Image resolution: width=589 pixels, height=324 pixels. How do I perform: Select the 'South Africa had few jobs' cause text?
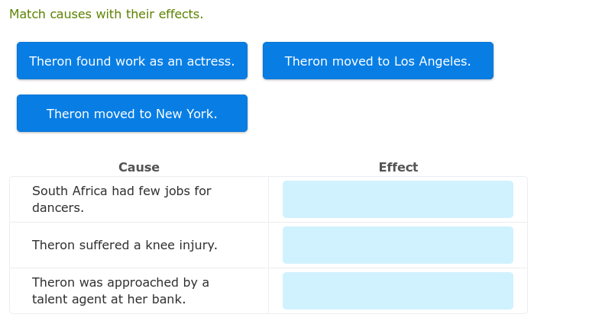click(121, 191)
